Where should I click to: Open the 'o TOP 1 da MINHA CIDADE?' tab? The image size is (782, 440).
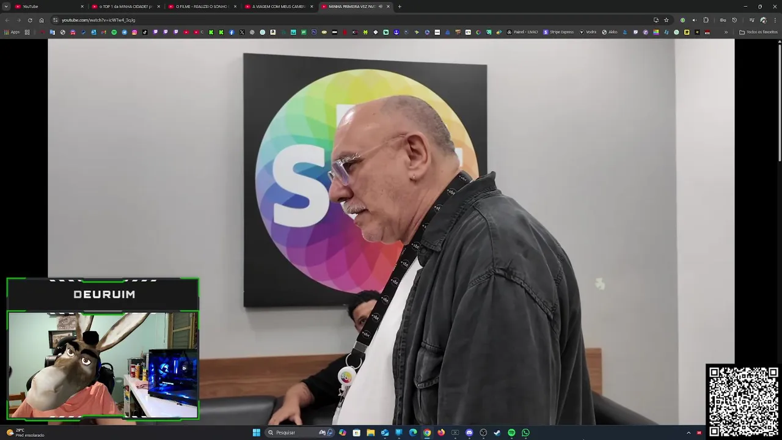coord(125,6)
